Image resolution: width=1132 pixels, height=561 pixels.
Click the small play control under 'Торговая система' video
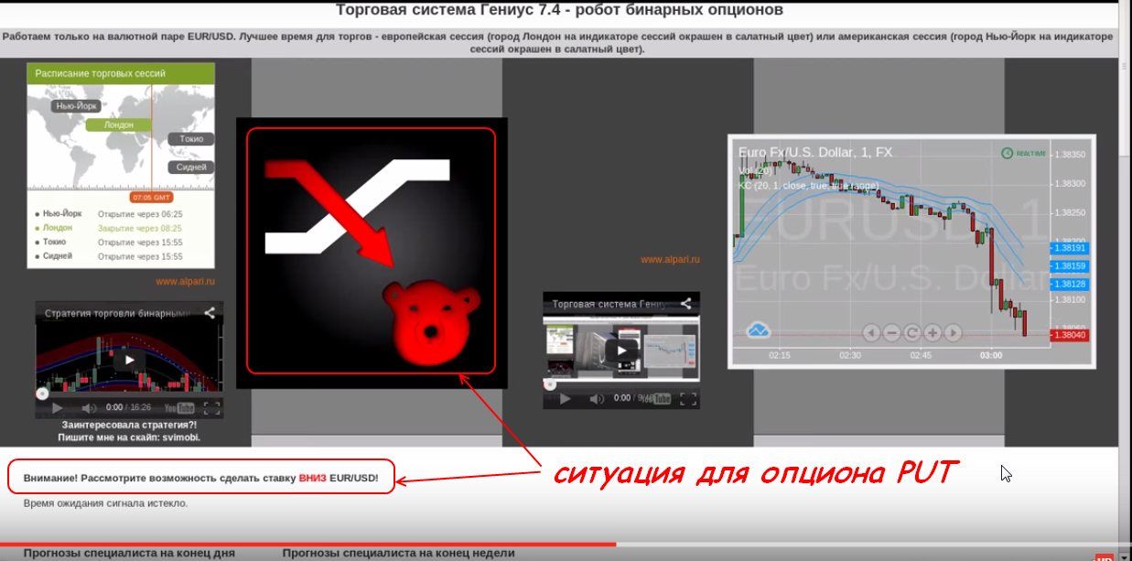click(x=565, y=399)
